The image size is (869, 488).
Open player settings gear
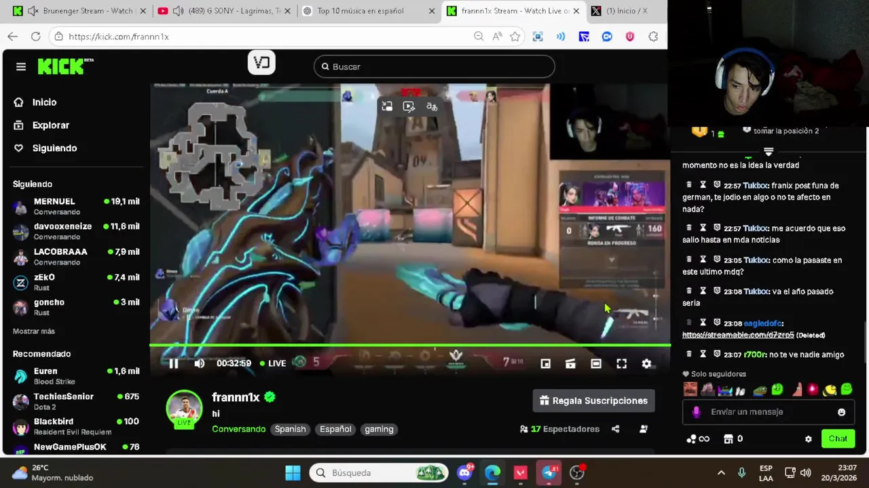click(x=646, y=364)
